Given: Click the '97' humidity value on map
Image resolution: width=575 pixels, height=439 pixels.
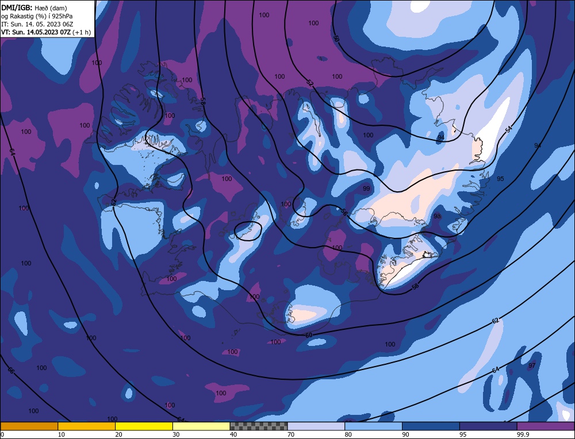Looking at the screenshot, I should click(x=532, y=365).
